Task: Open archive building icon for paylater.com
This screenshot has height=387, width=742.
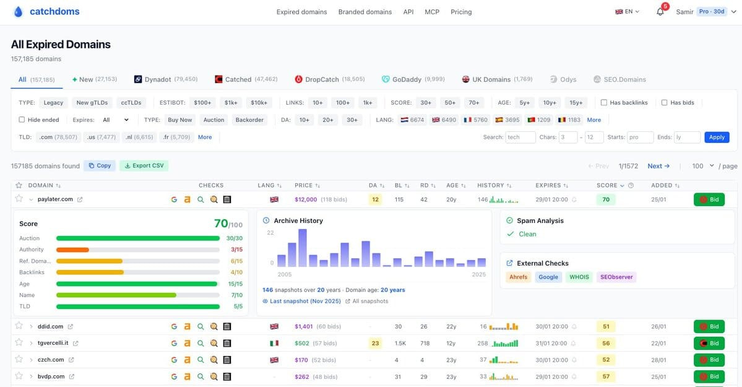Action: 227,199
